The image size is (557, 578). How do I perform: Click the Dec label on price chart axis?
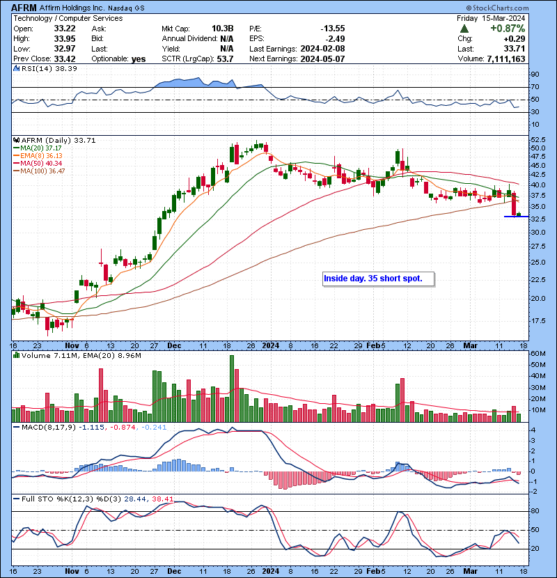pyautogui.click(x=174, y=346)
